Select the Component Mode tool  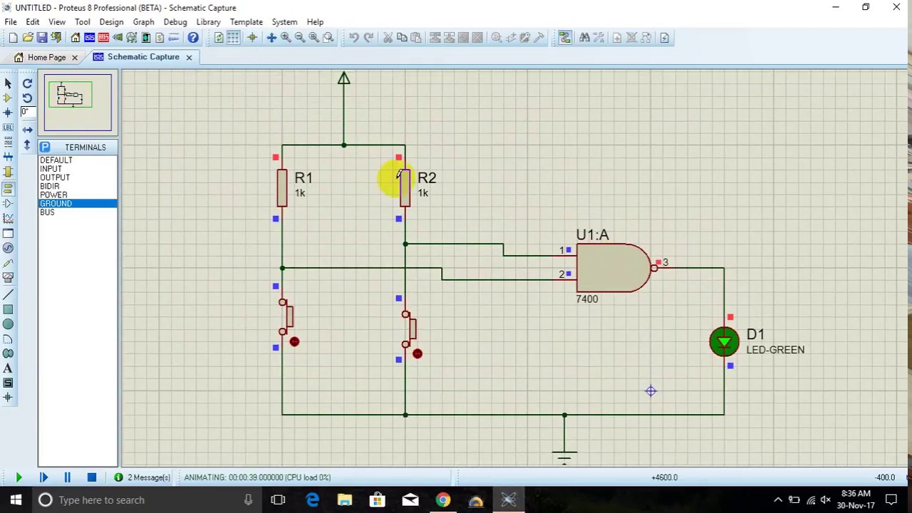click(8, 98)
